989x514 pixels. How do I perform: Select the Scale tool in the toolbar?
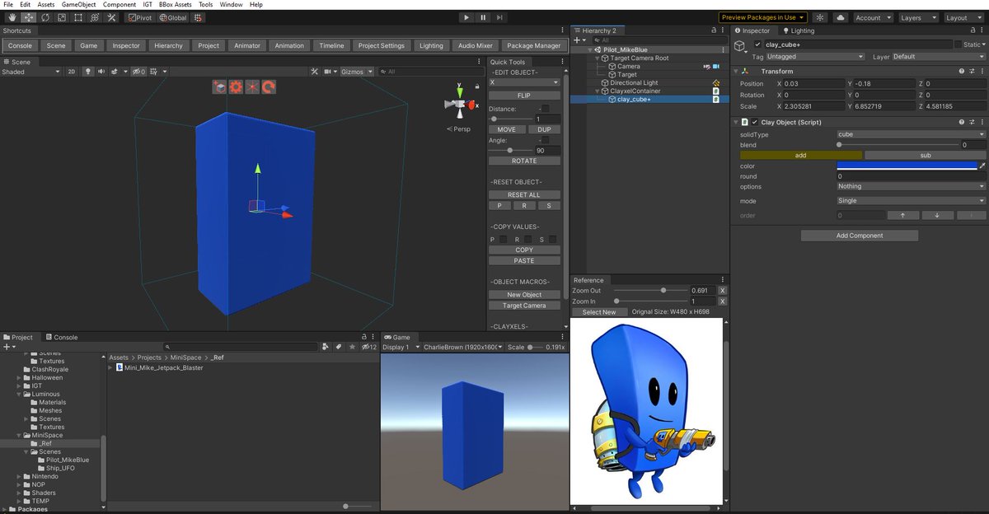[61, 17]
